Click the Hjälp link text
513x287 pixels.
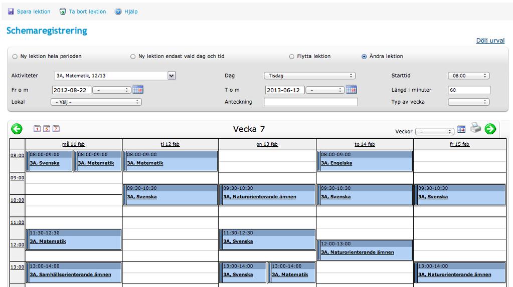pyautogui.click(x=131, y=12)
